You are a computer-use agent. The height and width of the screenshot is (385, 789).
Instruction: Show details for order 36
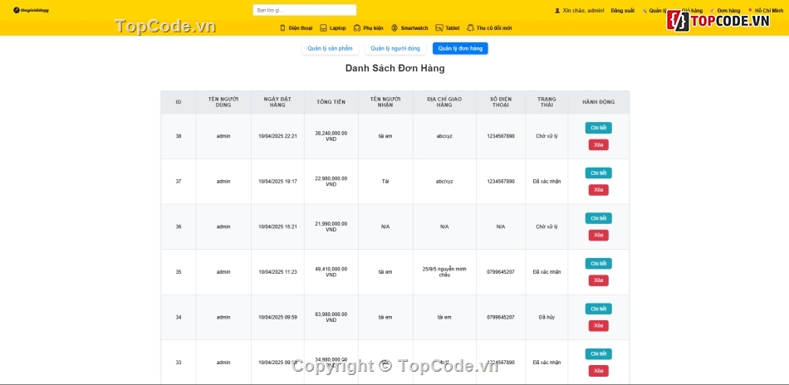pyautogui.click(x=598, y=218)
